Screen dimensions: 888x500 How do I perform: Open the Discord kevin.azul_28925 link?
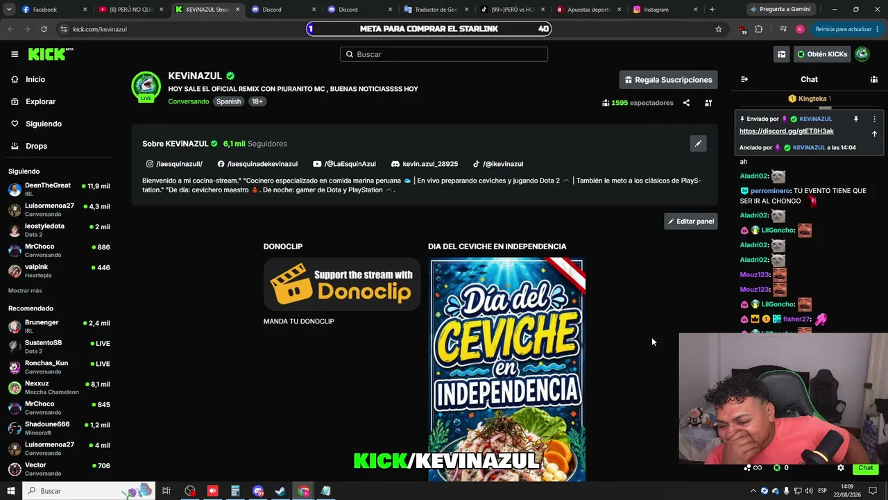(x=425, y=164)
